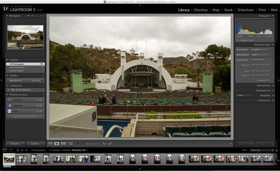This screenshot has height=171, width=280.
Task: Click Auto Tone button
Action: coord(258,60)
